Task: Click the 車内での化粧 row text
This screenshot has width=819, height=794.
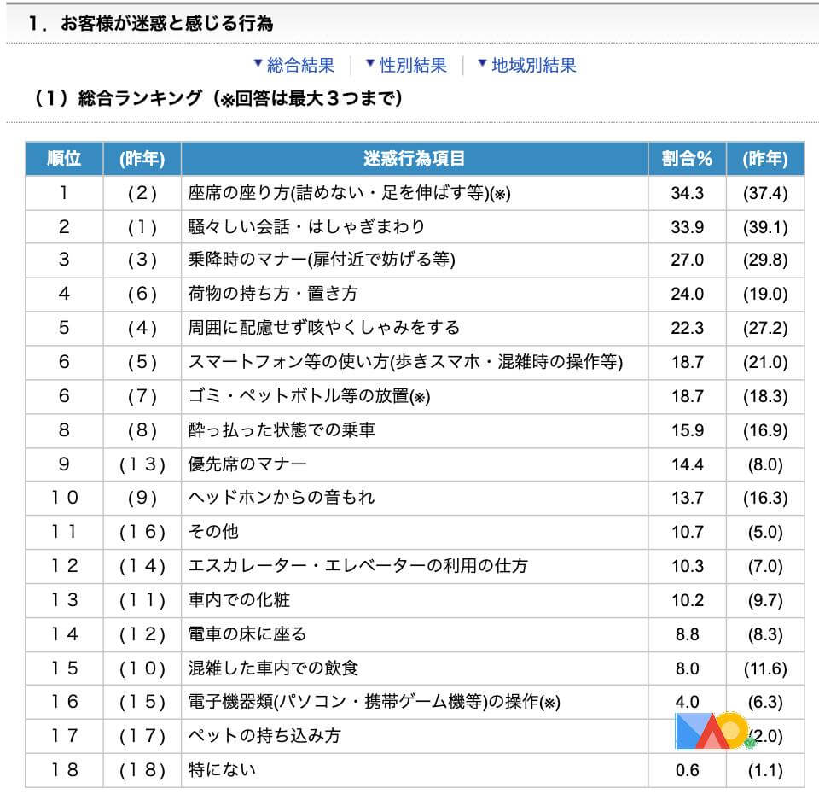Action: click(239, 600)
